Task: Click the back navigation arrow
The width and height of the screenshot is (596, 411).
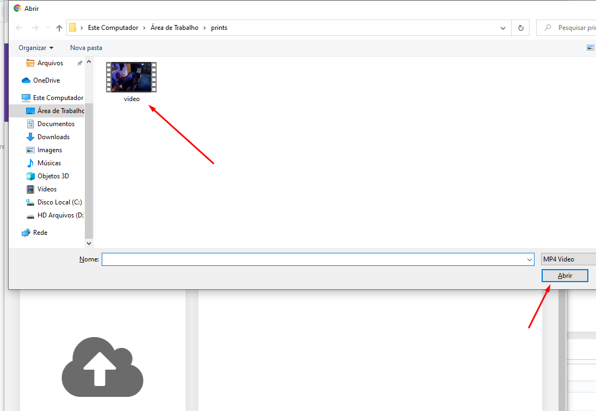Action: tap(20, 28)
